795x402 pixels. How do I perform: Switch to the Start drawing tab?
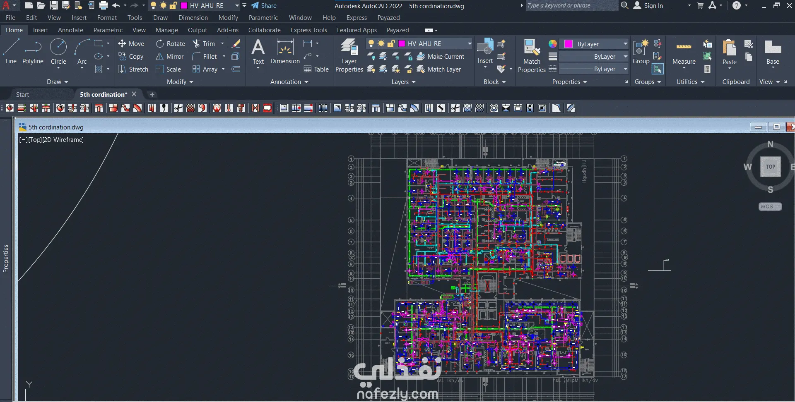pyautogui.click(x=22, y=95)
